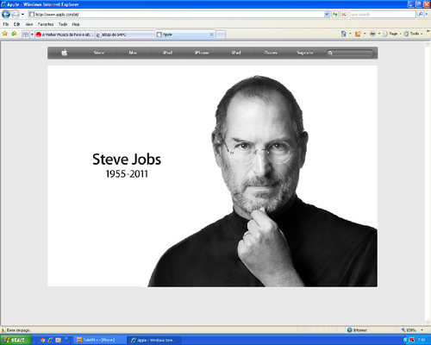Switch to the first taskbar window button
This screenshot has height=345, width=431.
(99, 340)
